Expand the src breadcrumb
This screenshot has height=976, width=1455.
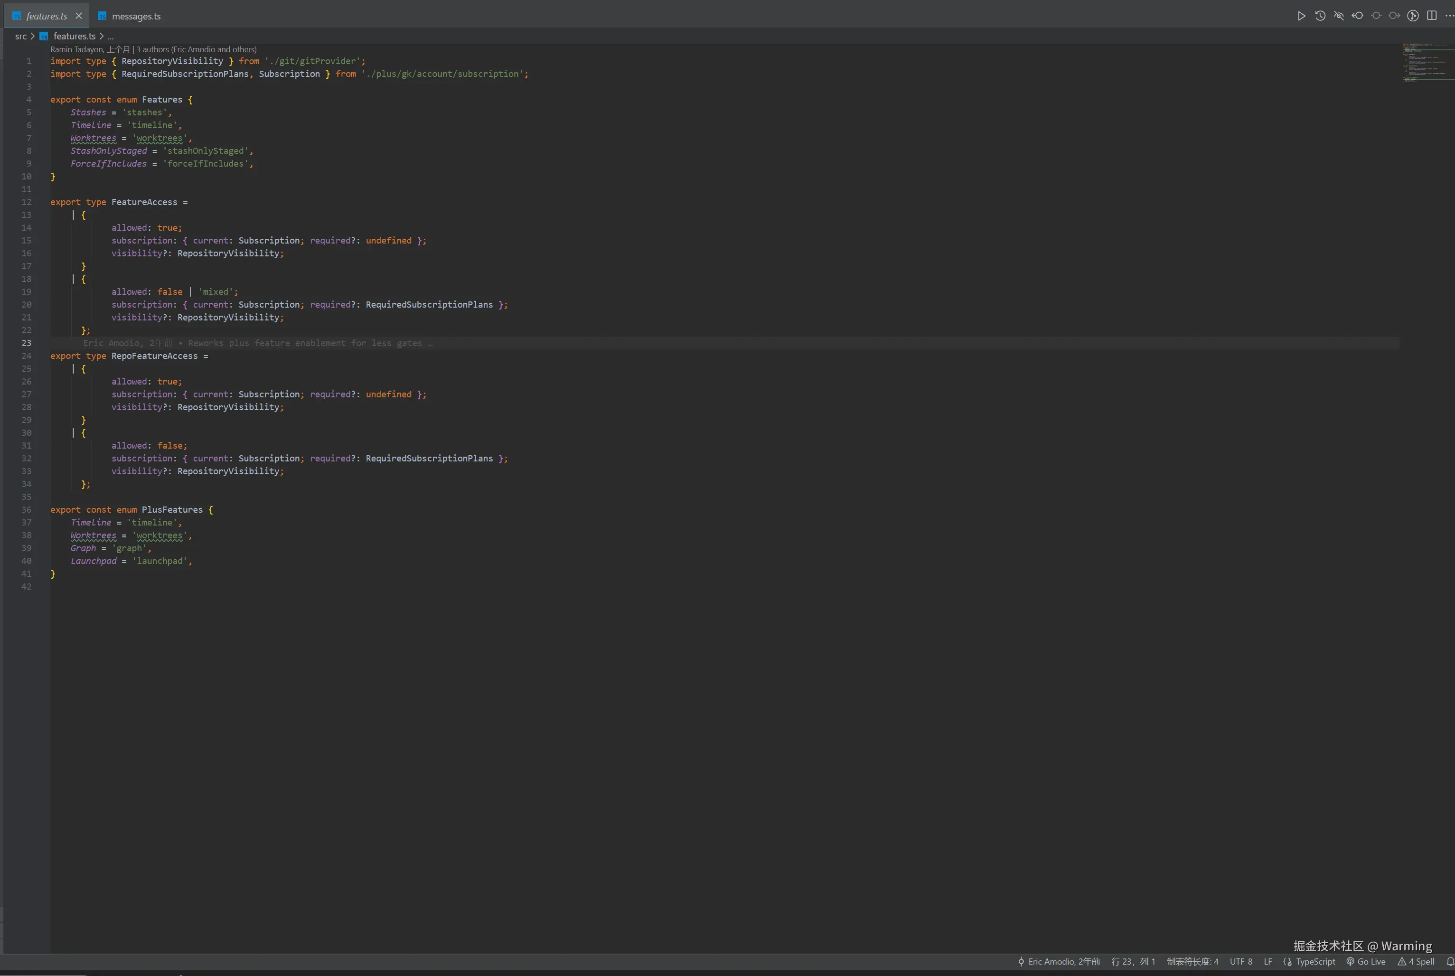tap(20, 36)
